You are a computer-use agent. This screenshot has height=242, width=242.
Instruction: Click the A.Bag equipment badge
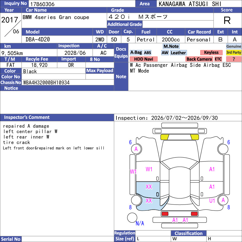(x=136, y=53)
